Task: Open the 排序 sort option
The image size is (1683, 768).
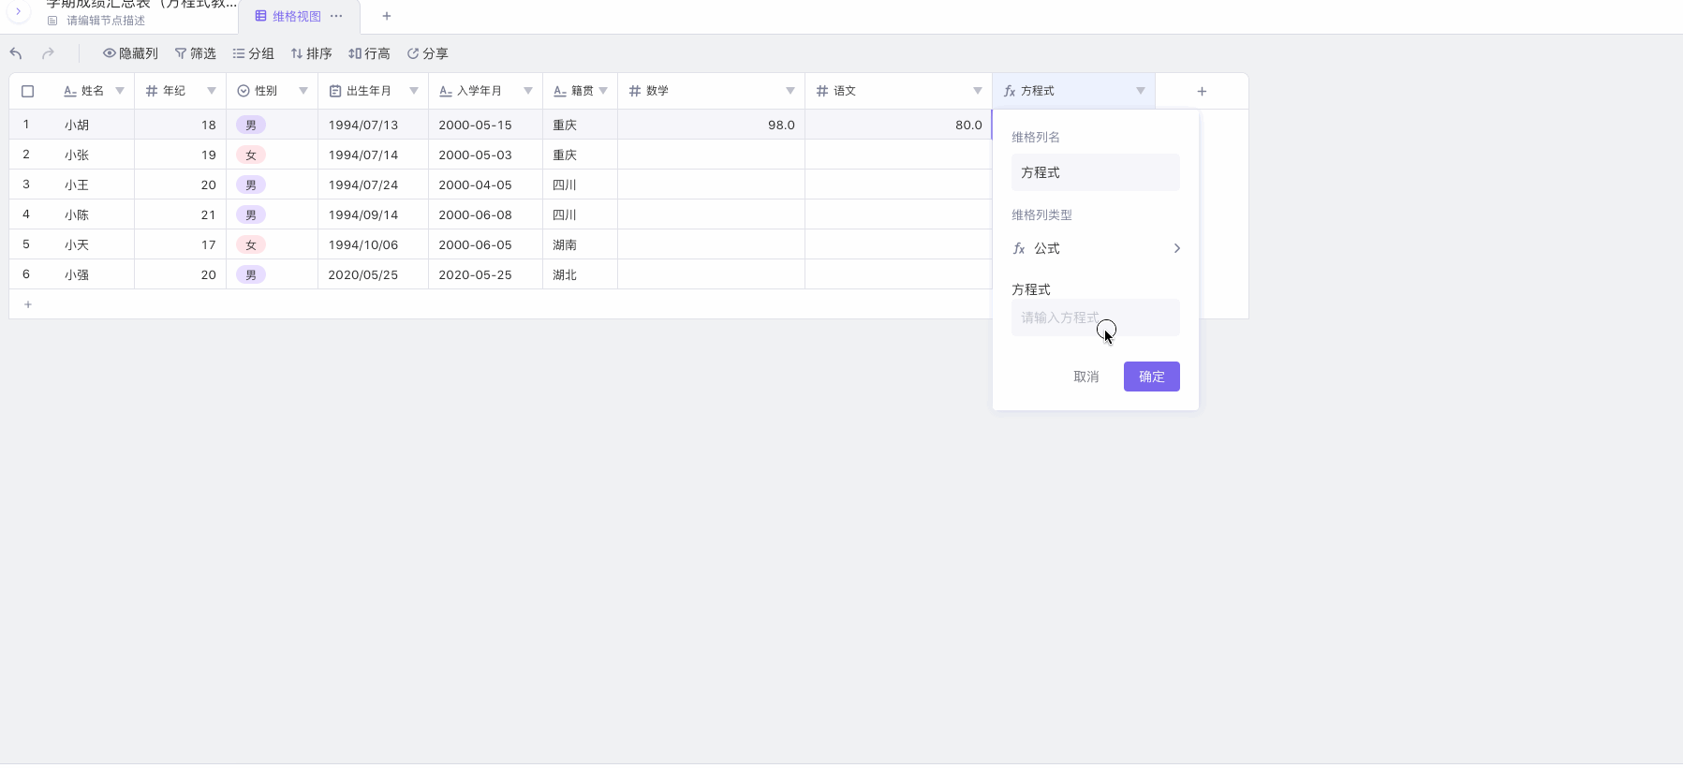Action: [x=311, y=53]
